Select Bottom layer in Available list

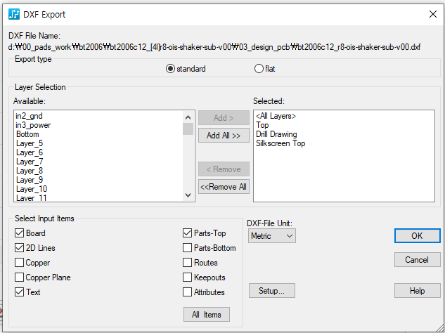pos(28,134)
